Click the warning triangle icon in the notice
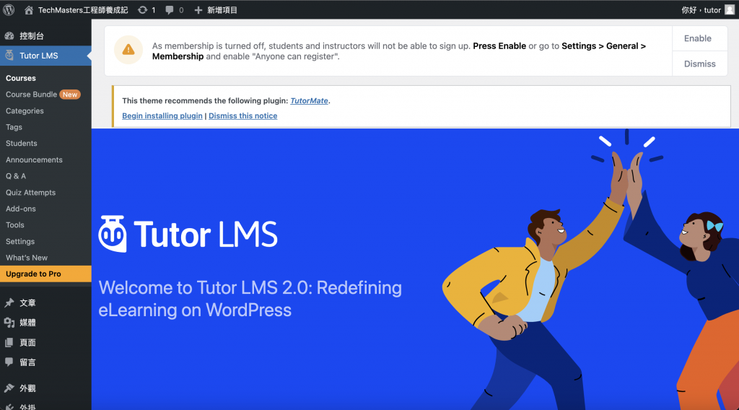Screen dimensions: 739x410 click(x=128, y=50)
